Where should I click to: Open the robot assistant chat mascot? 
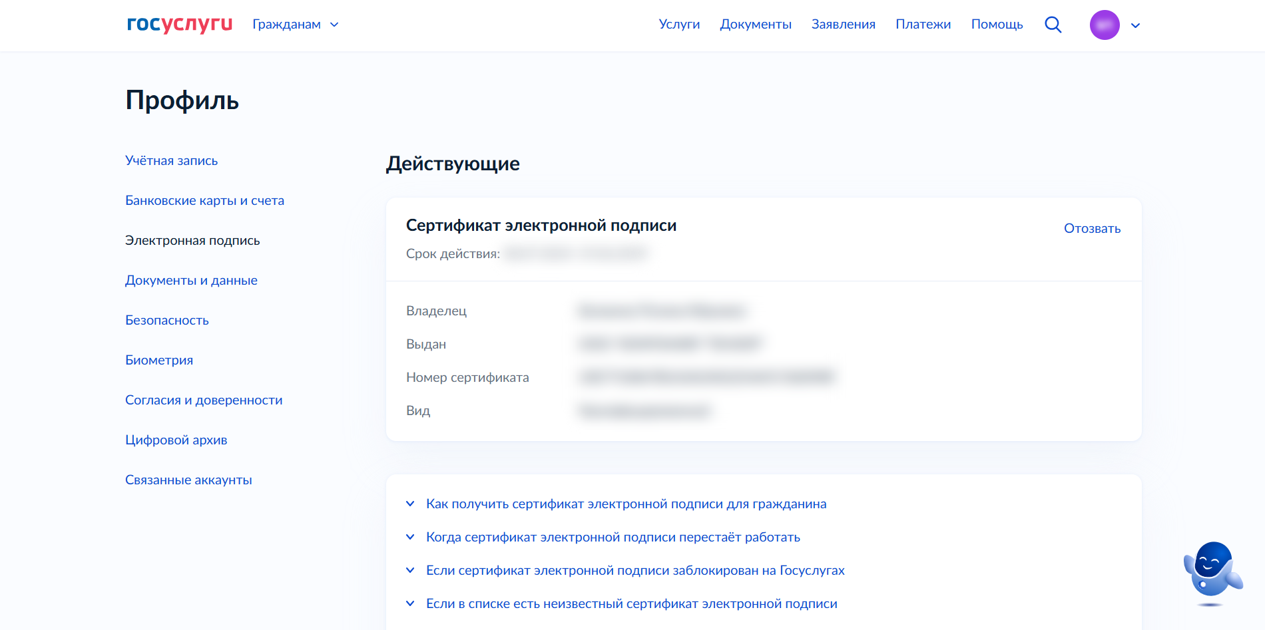tap(1212, 571)
